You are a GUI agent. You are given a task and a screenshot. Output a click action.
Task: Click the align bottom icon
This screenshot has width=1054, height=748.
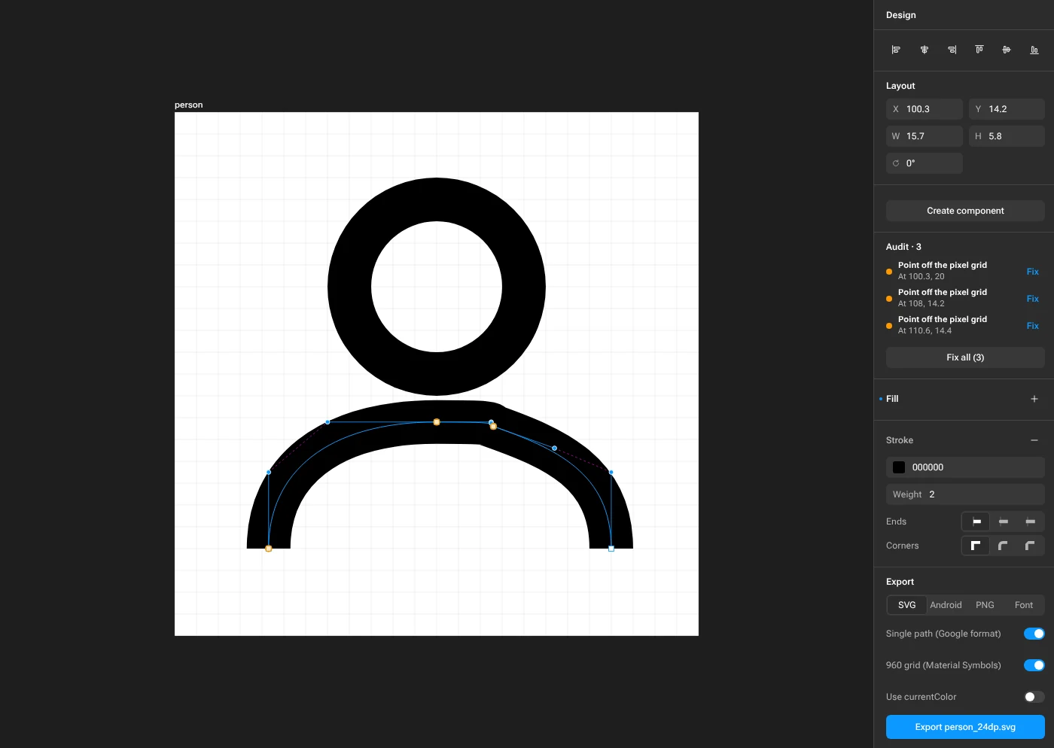point(1034,50)
